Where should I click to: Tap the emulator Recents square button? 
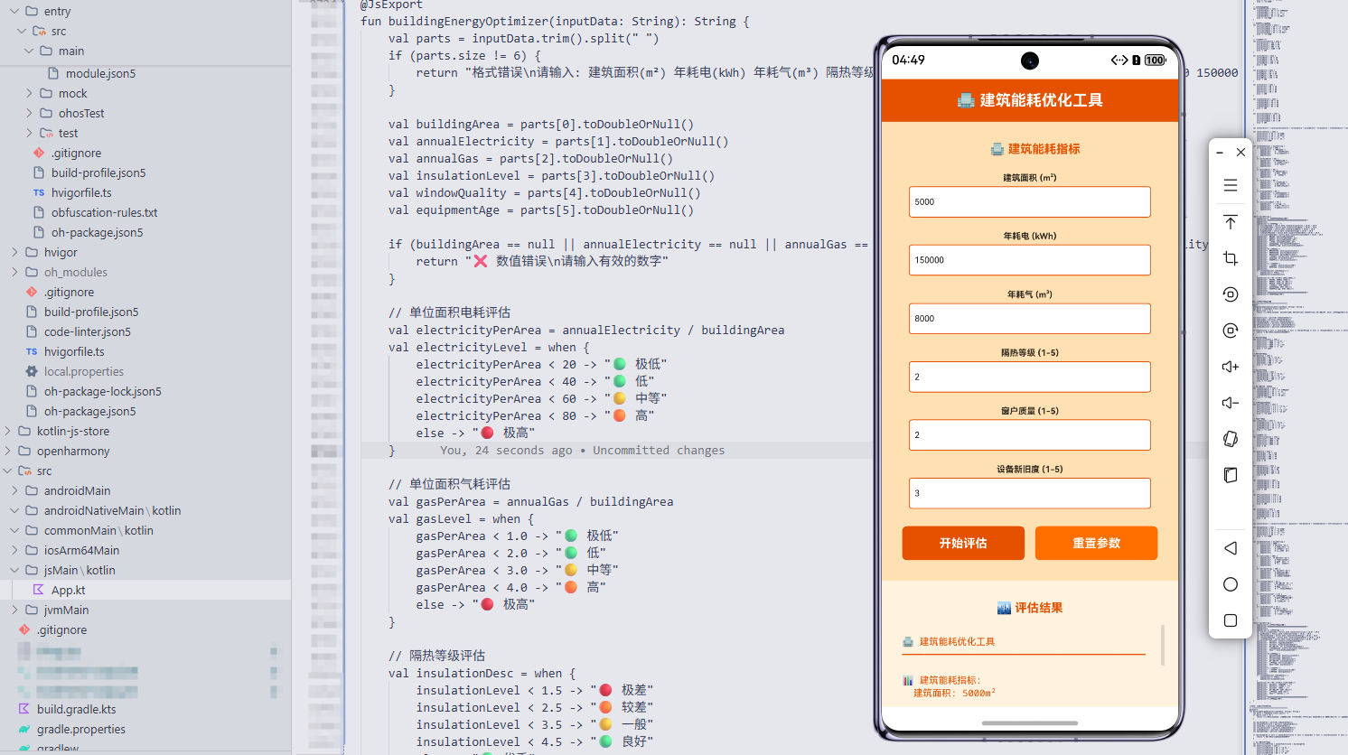pyautogui.click(x=1230, y=620)
